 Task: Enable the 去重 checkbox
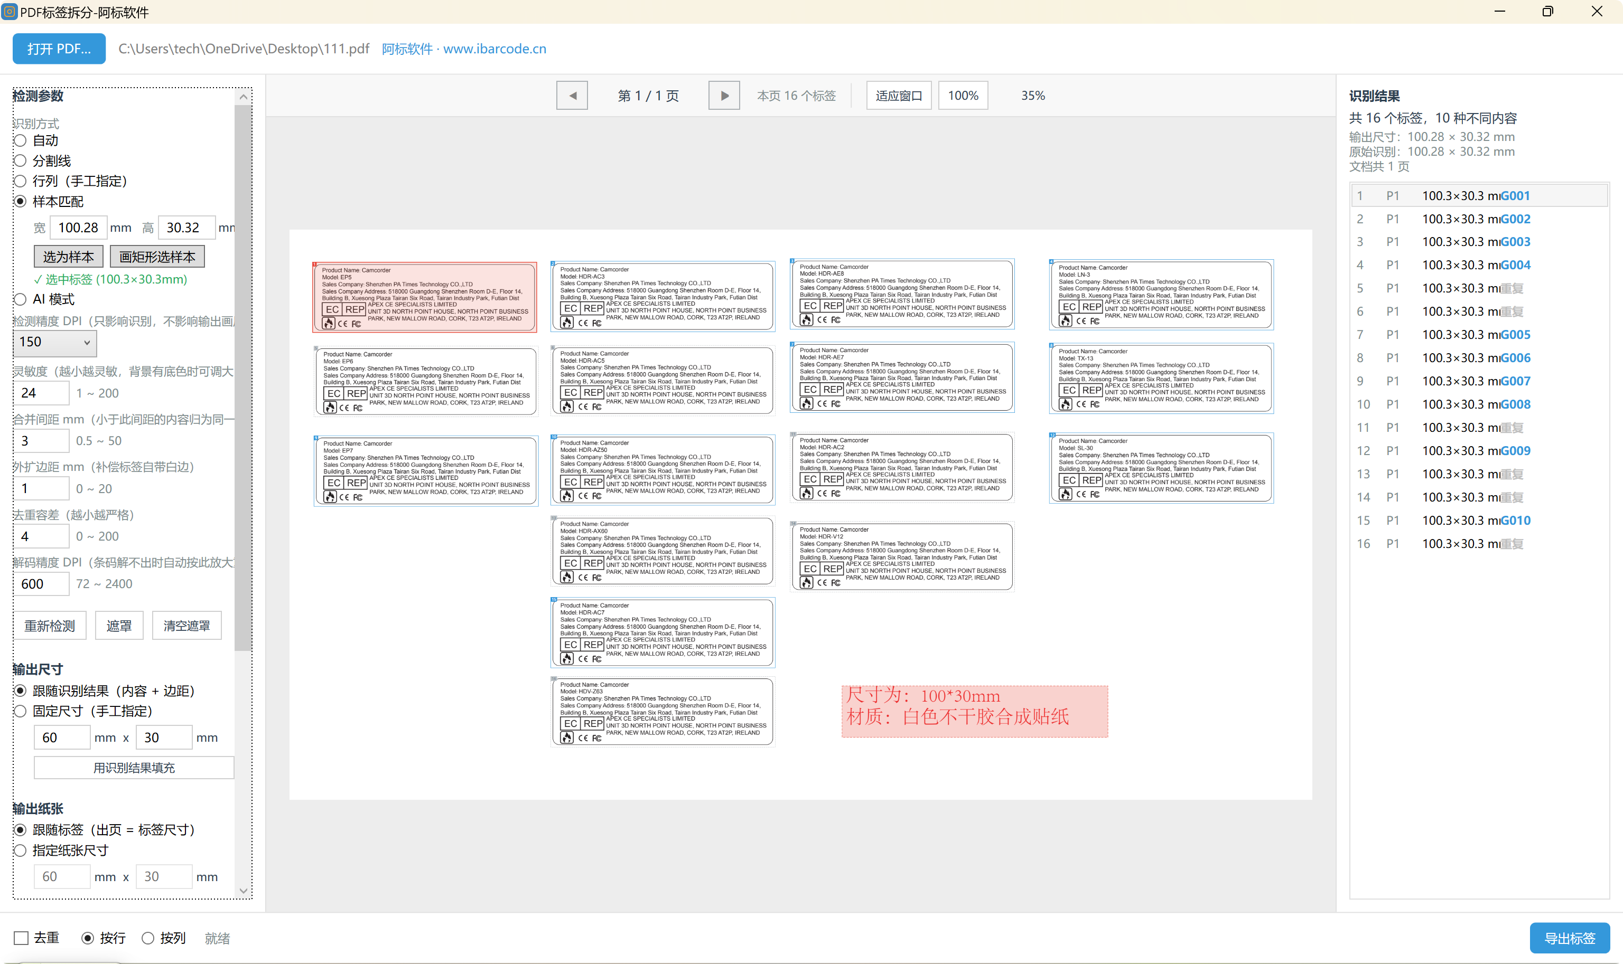[22, 938]
